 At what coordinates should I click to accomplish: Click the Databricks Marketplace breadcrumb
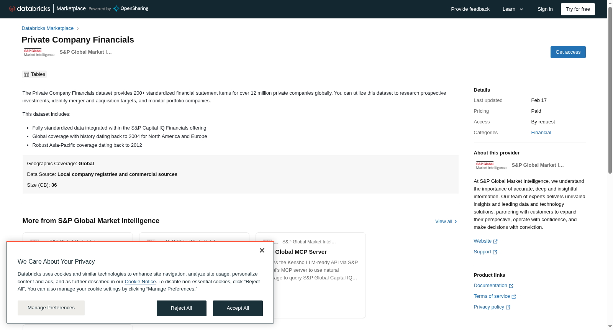(x=48, y=28)
